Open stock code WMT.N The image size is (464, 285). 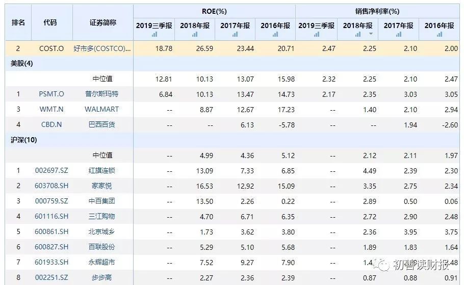pos(51,109)
